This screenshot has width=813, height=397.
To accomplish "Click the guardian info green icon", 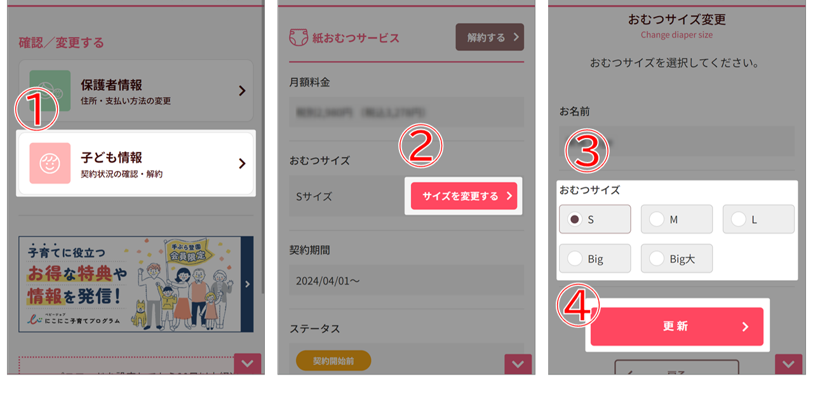I will [x=50, y=91].
